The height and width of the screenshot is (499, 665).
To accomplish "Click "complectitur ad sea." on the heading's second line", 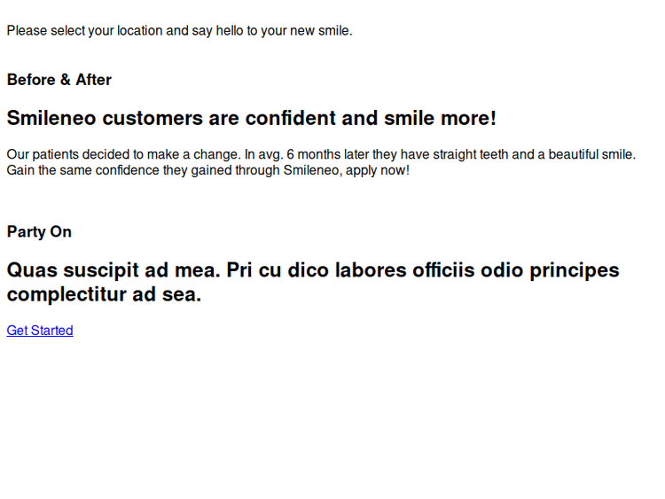I will coord(104,295).
